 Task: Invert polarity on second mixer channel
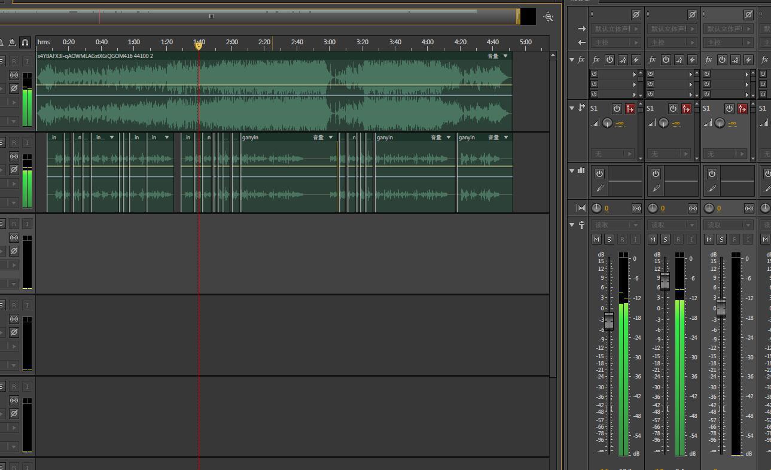pyautogui.click(x=692, y=14)
